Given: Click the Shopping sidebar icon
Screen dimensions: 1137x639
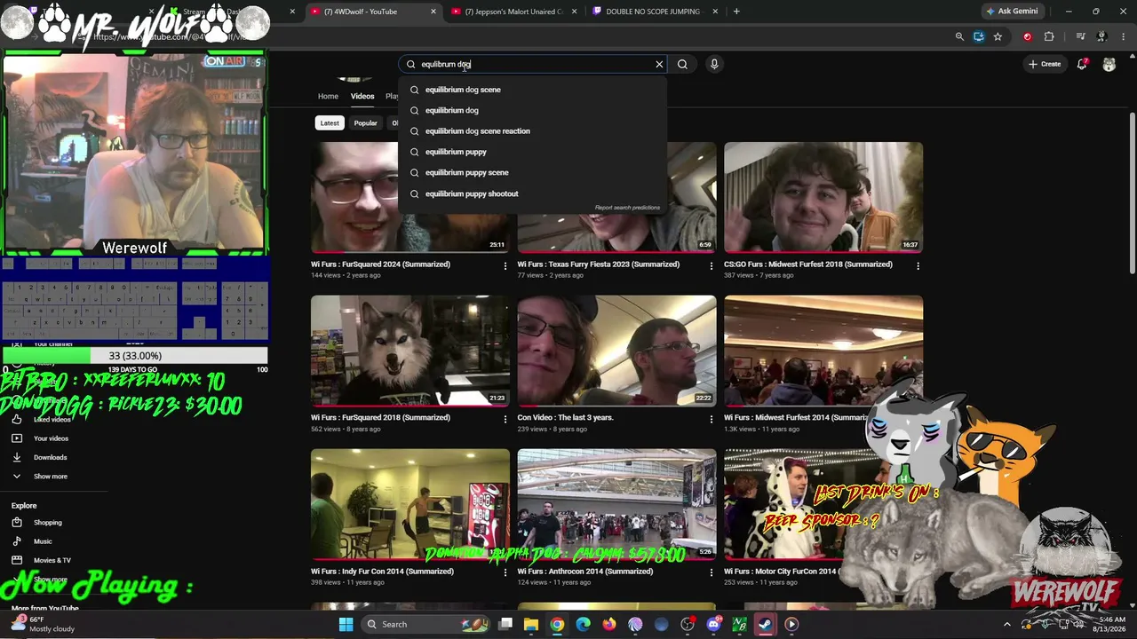Looking at the screenshot, I should point(17,522).
